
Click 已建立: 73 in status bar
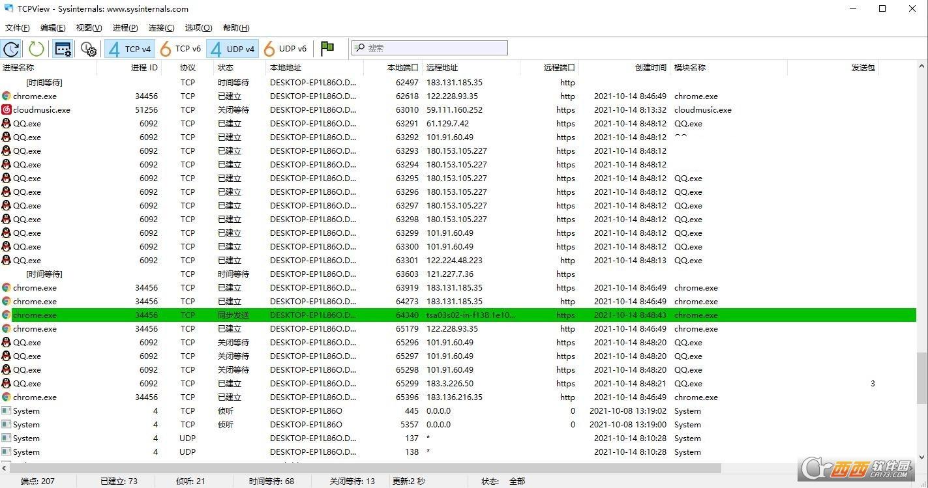[x=119, y=481]
